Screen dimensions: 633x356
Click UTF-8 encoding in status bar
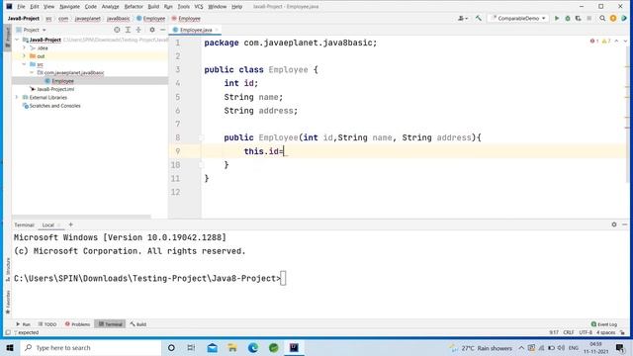pyautogui.click(x=586, y=332)
